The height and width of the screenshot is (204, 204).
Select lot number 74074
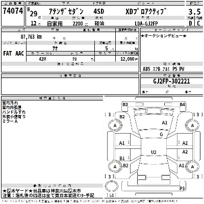point(13,11)
